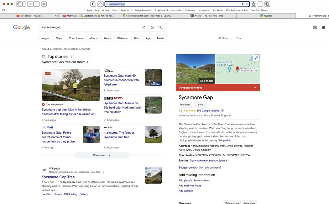Open Sycamore (Acer pseudoplatanus) species link
The width and height of the screenshot is (329, 204).
(209, 160)
